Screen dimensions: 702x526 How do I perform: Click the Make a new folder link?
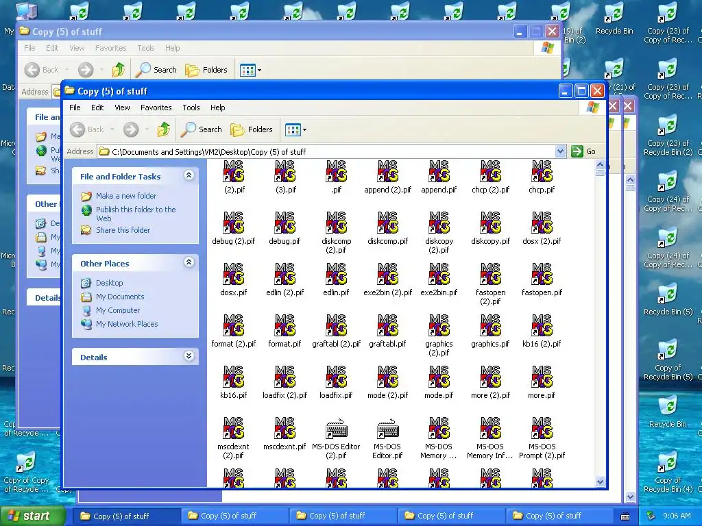[x=126, y=196]
